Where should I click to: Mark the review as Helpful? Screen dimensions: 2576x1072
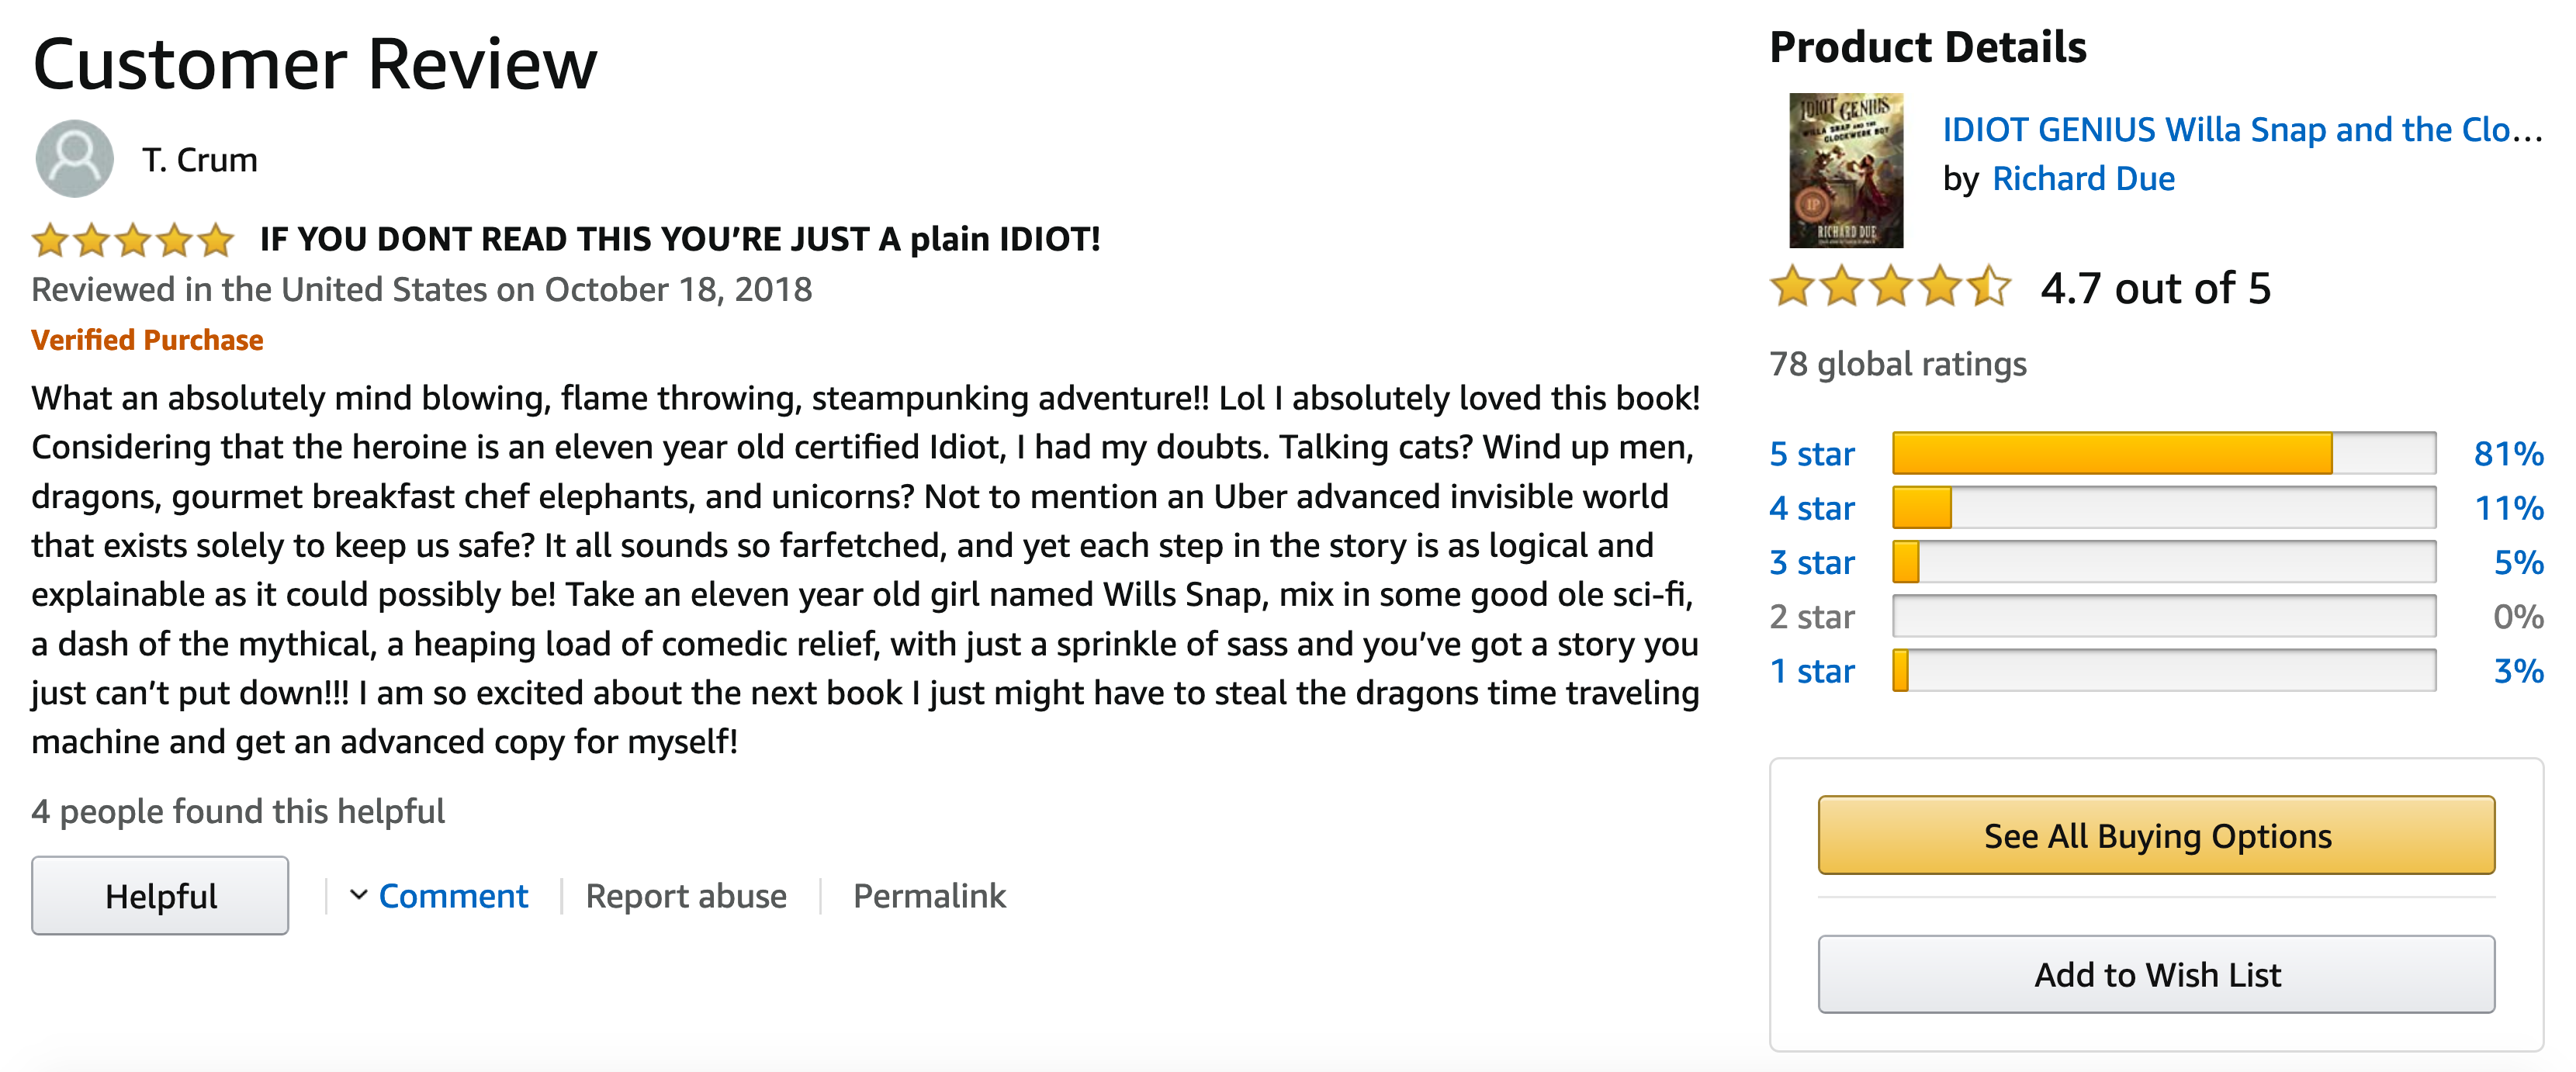pos(160,896)
